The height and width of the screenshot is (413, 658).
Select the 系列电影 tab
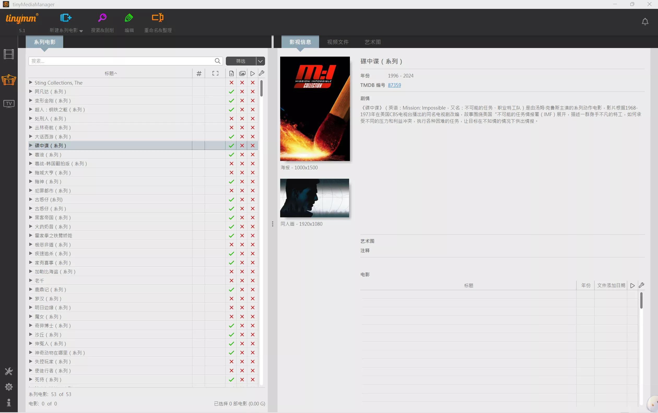point(45,42)
